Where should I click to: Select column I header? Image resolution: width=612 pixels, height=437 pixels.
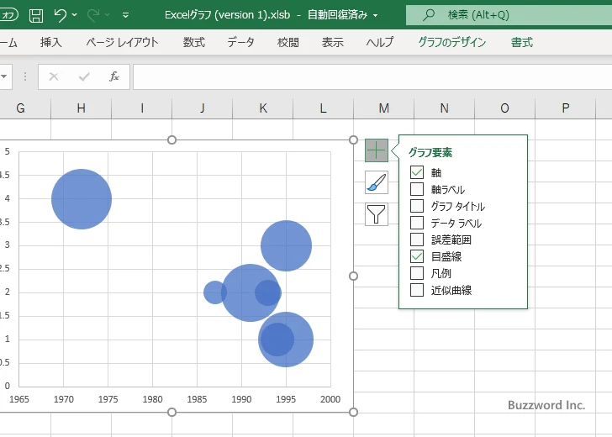click(x=142, y=108)
